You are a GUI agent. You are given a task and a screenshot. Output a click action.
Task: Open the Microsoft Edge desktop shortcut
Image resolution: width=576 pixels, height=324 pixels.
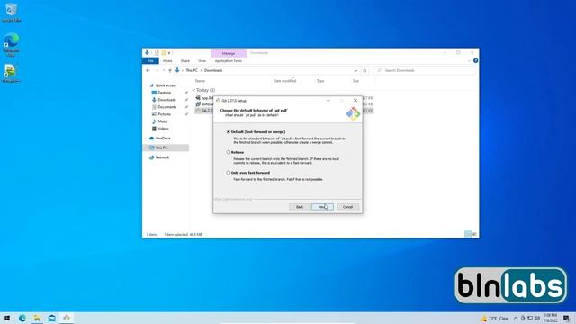(11, 44)
